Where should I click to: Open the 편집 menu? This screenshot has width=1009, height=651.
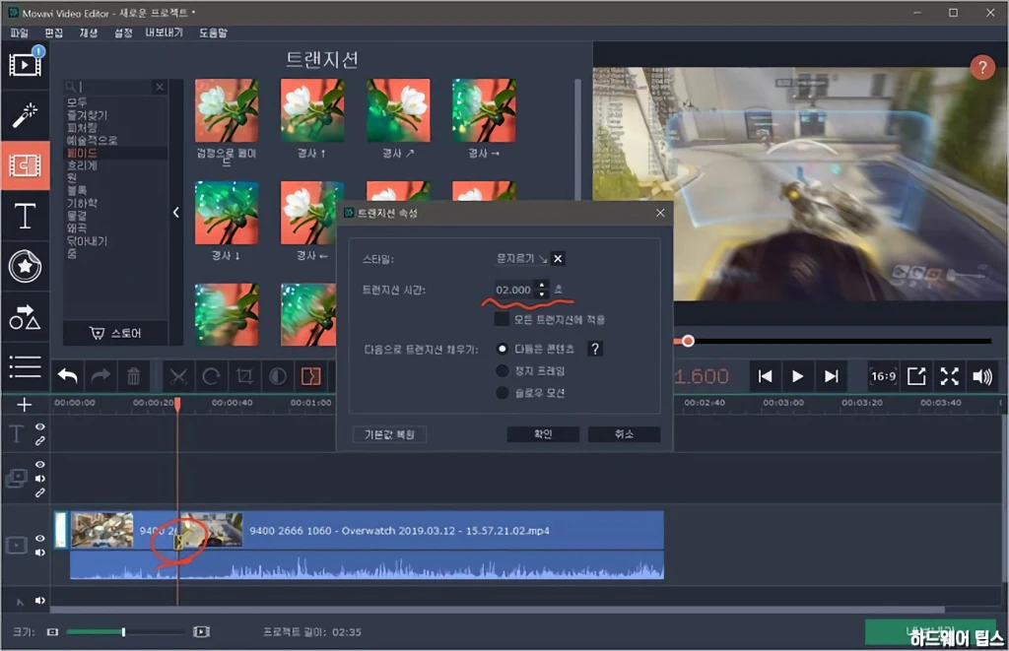pyautogui.click(x=54, y=33)
